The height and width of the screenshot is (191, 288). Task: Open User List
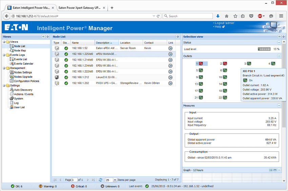tap(19, 108)
